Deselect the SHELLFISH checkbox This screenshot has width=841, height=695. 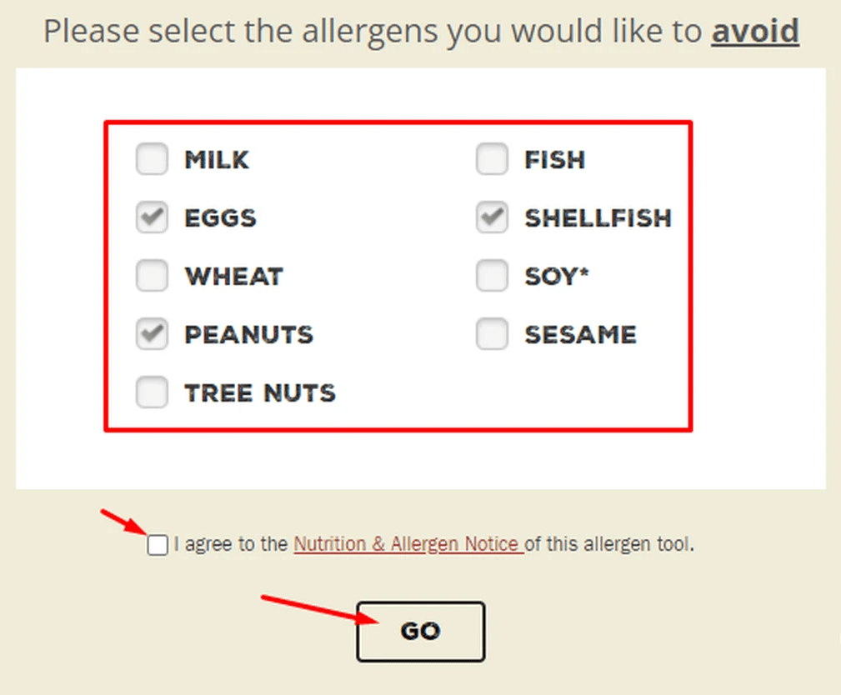click(x=492, y=217)
